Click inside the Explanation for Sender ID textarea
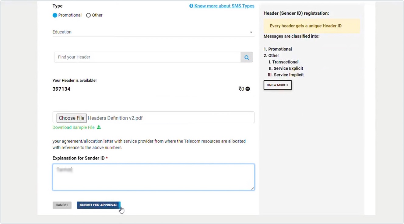 153,177
